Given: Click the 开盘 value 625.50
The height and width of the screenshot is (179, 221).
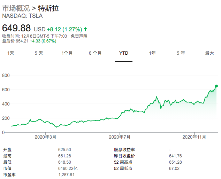Looking at the screenshot, I should [64, 149].
